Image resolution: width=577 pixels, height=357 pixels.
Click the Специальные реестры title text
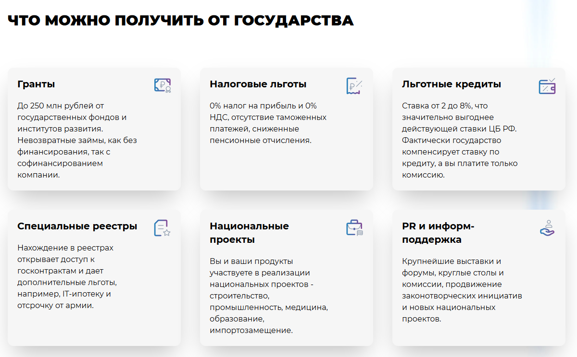[77, 226]
